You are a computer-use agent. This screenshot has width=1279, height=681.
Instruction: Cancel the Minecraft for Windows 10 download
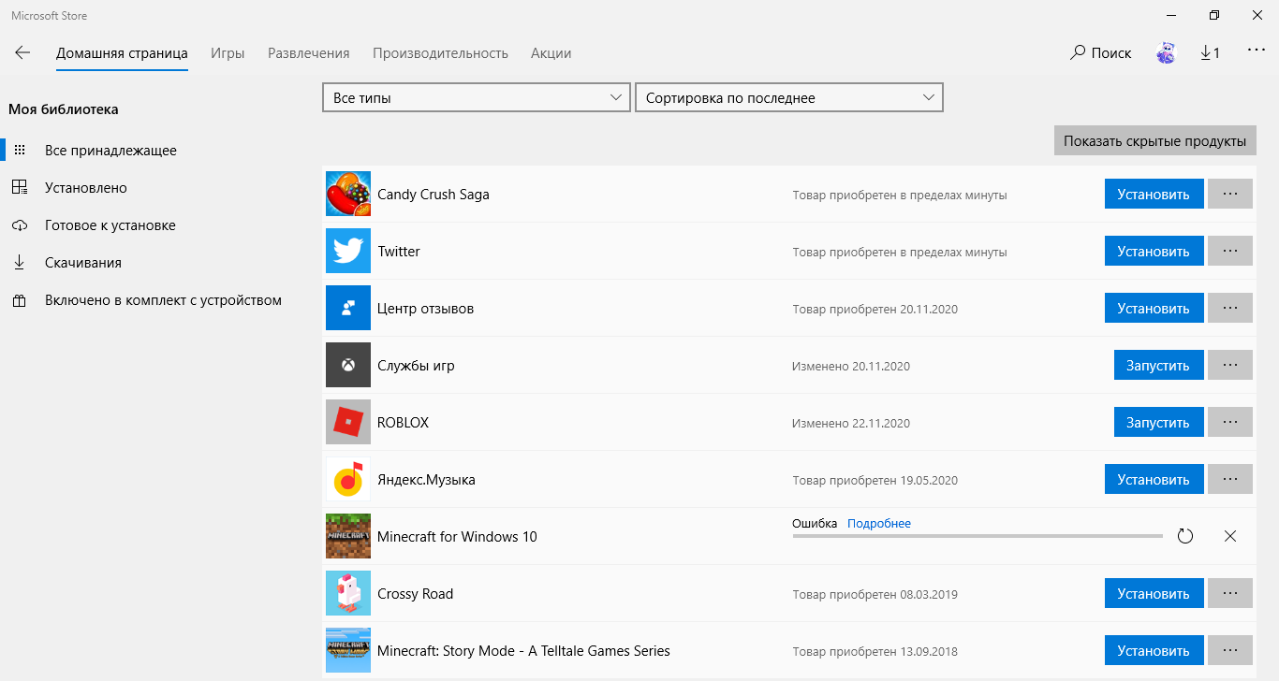1230,536
